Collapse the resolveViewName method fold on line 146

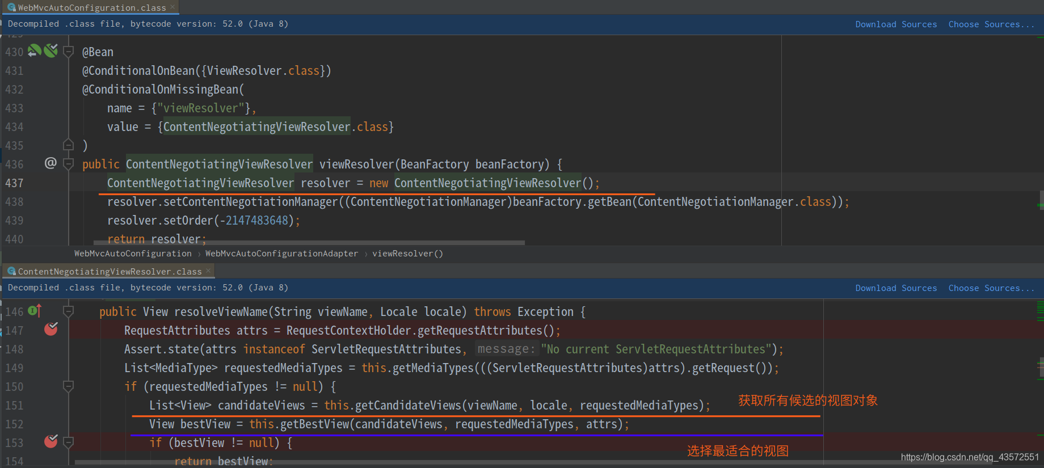68,311
